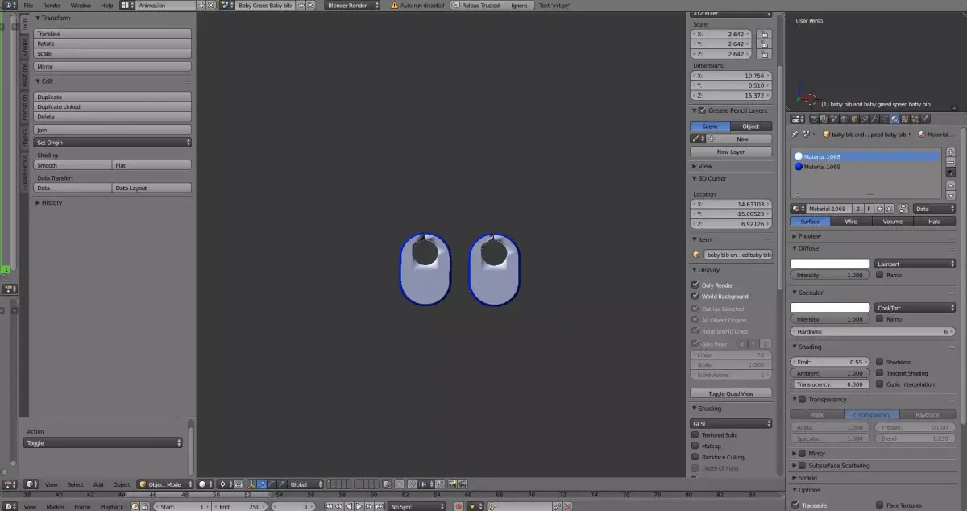Viewport: 967px width, 511px height.
Task: Click the Duplicate Linked button
Action: pyautogui.click(x=113, y=106)
